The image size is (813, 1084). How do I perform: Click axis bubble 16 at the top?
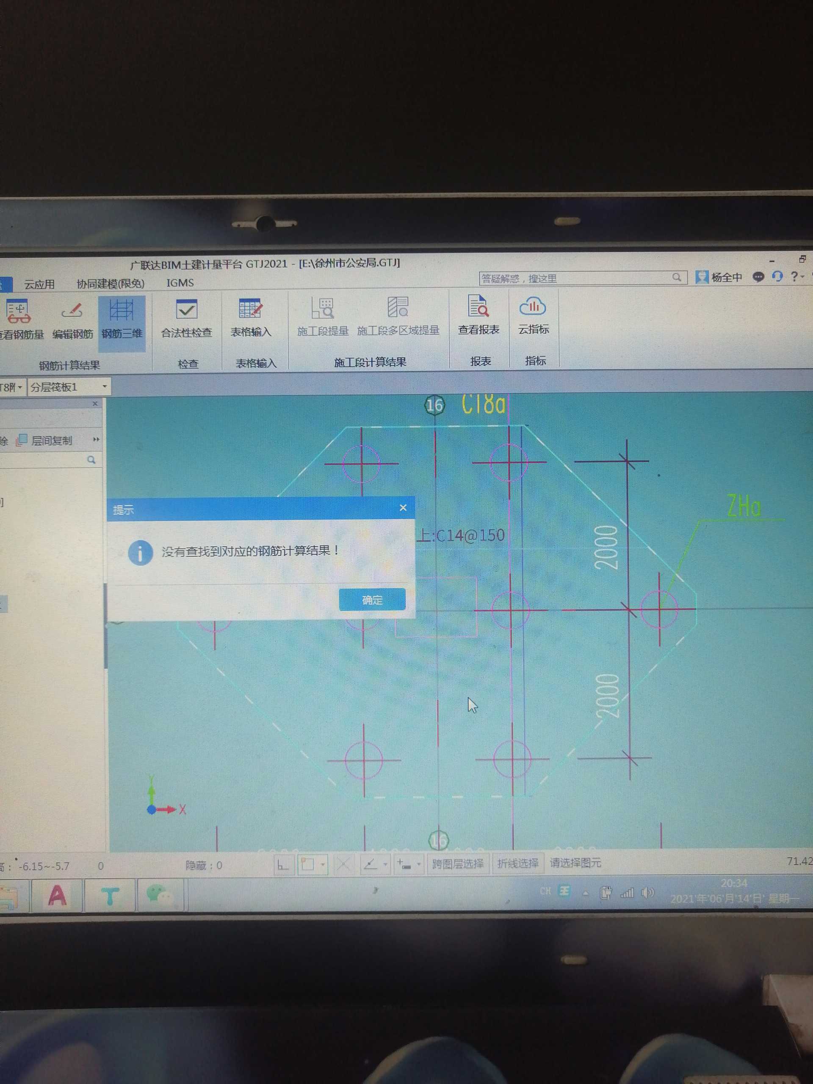tap(435, 405)
